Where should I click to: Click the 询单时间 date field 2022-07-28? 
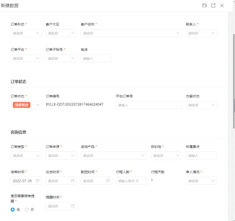[26, 181]
